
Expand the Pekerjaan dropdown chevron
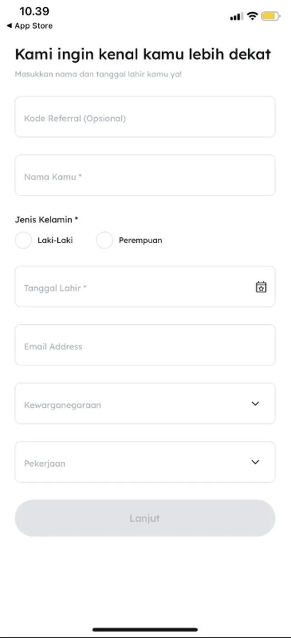click(x=256, y=462)
